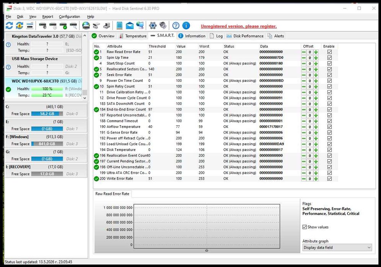
Task: Click the I: [RECOVERY] free space bar
Action: [47, 174]
